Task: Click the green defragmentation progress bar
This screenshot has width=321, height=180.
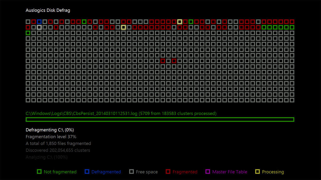Action: pos(160,119)
